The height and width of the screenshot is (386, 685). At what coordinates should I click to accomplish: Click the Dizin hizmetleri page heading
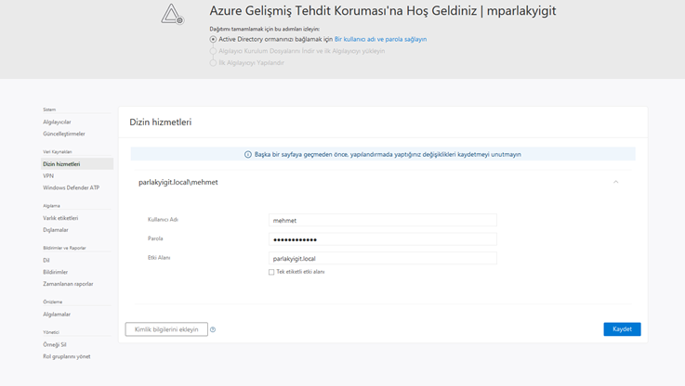160,122
